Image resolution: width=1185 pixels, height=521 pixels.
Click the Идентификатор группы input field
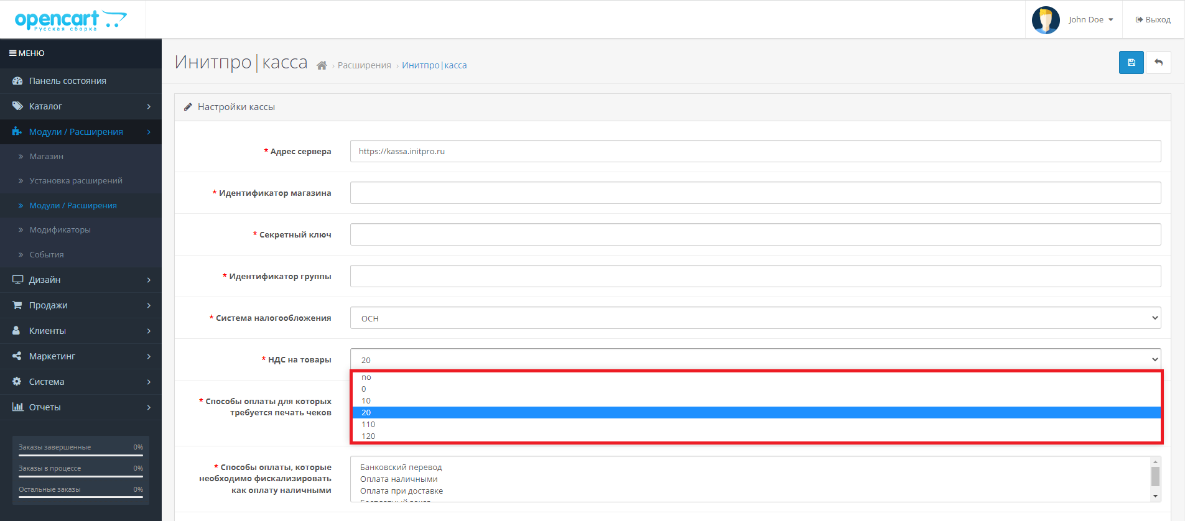click(755, 276)
